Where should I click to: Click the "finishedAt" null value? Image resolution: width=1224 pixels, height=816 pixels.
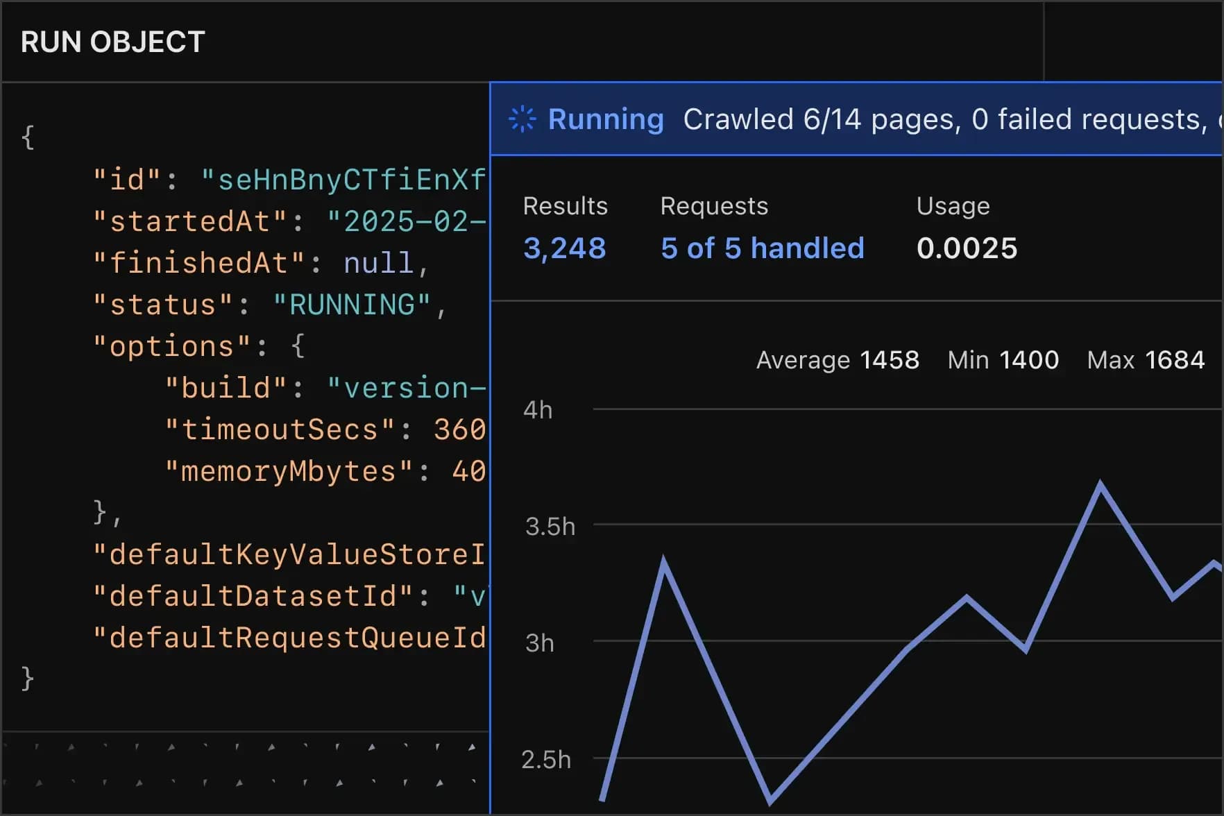(379, 264)
